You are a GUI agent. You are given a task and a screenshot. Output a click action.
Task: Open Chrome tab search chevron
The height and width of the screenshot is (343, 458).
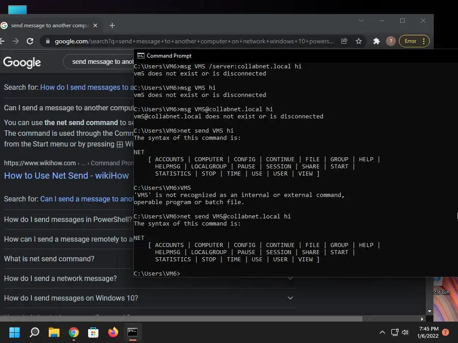[x=361, y=21]
